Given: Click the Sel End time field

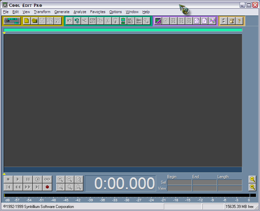Looking at the screenshot, I should coord(205,182).
